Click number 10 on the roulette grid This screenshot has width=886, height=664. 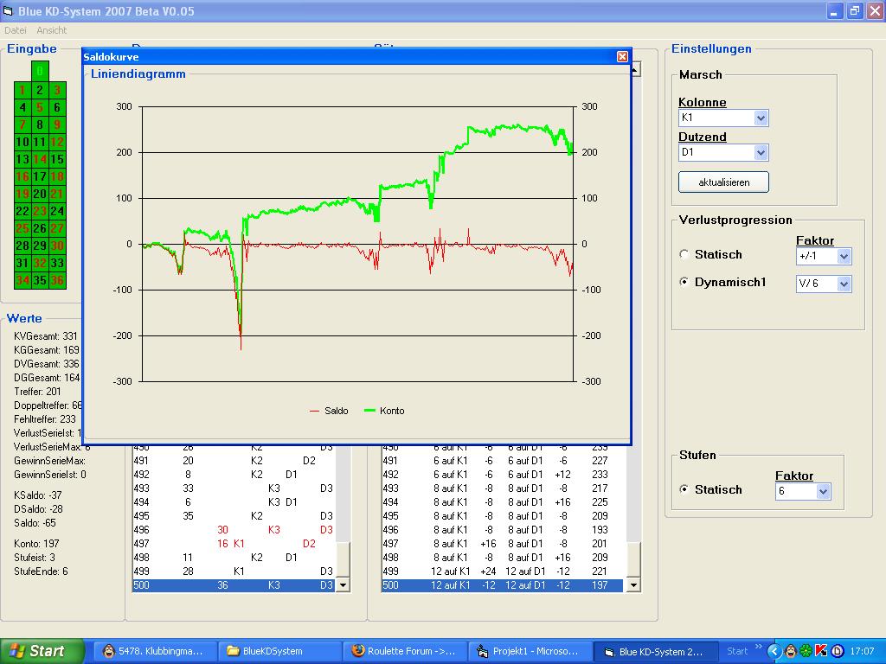coord(22,142)
